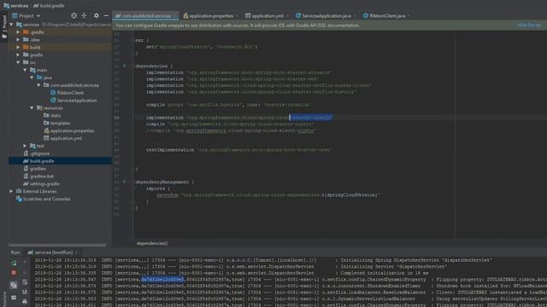Open the Project panel settings gear
Image resolution: width=547 pixels, height=307 pixels.
97,15
